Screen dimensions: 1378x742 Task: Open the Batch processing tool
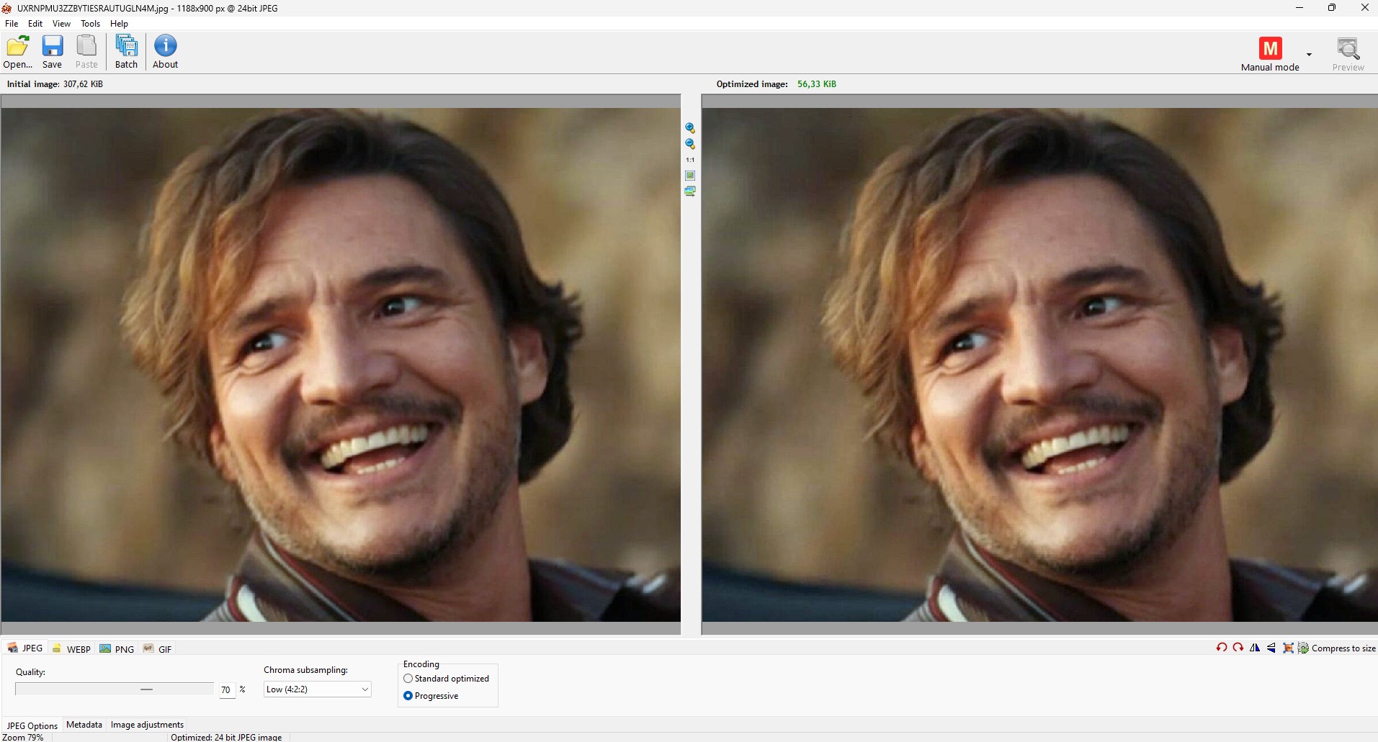(126, 52)
